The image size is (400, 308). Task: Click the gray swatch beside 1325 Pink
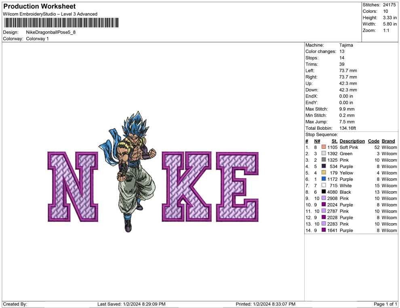click(x=324, y=160)
